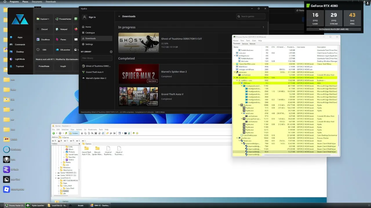The width and height of the screenshot is (371, 208).
Task: Switch to Services tab in Process Hacker
Action: pyautogui.click(x=245, y=44)
